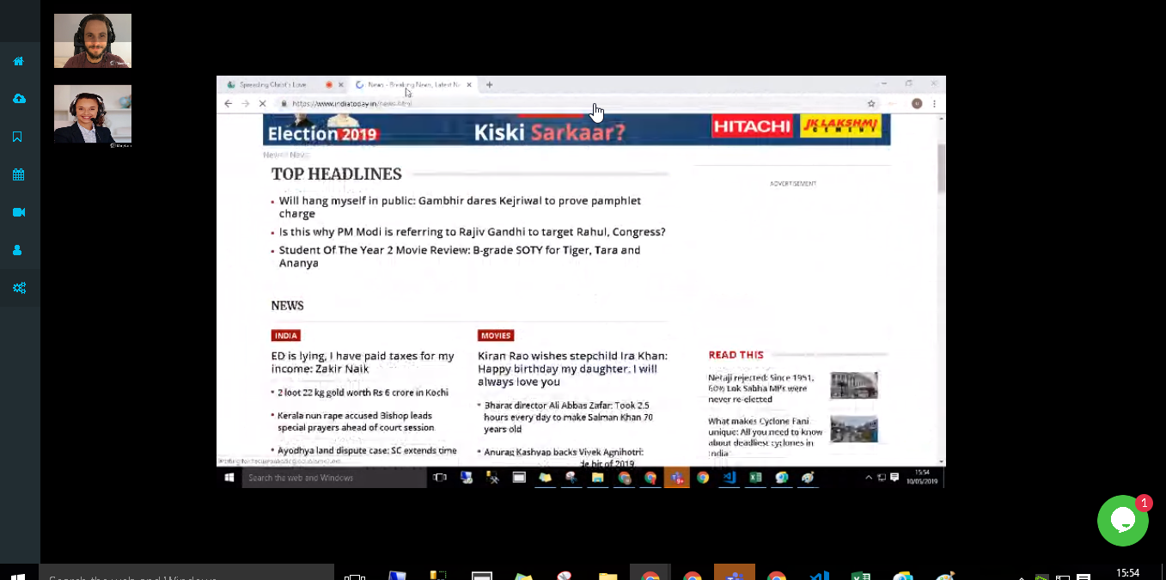Open the PM Modi Rajiv Gandhi headline
The width and height of the screenshot is (1166, 580).
[x=472, y=232]
